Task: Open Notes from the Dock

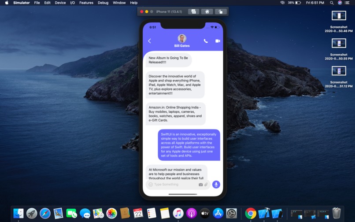Action: pyautogui.click(x=165, y=213)
